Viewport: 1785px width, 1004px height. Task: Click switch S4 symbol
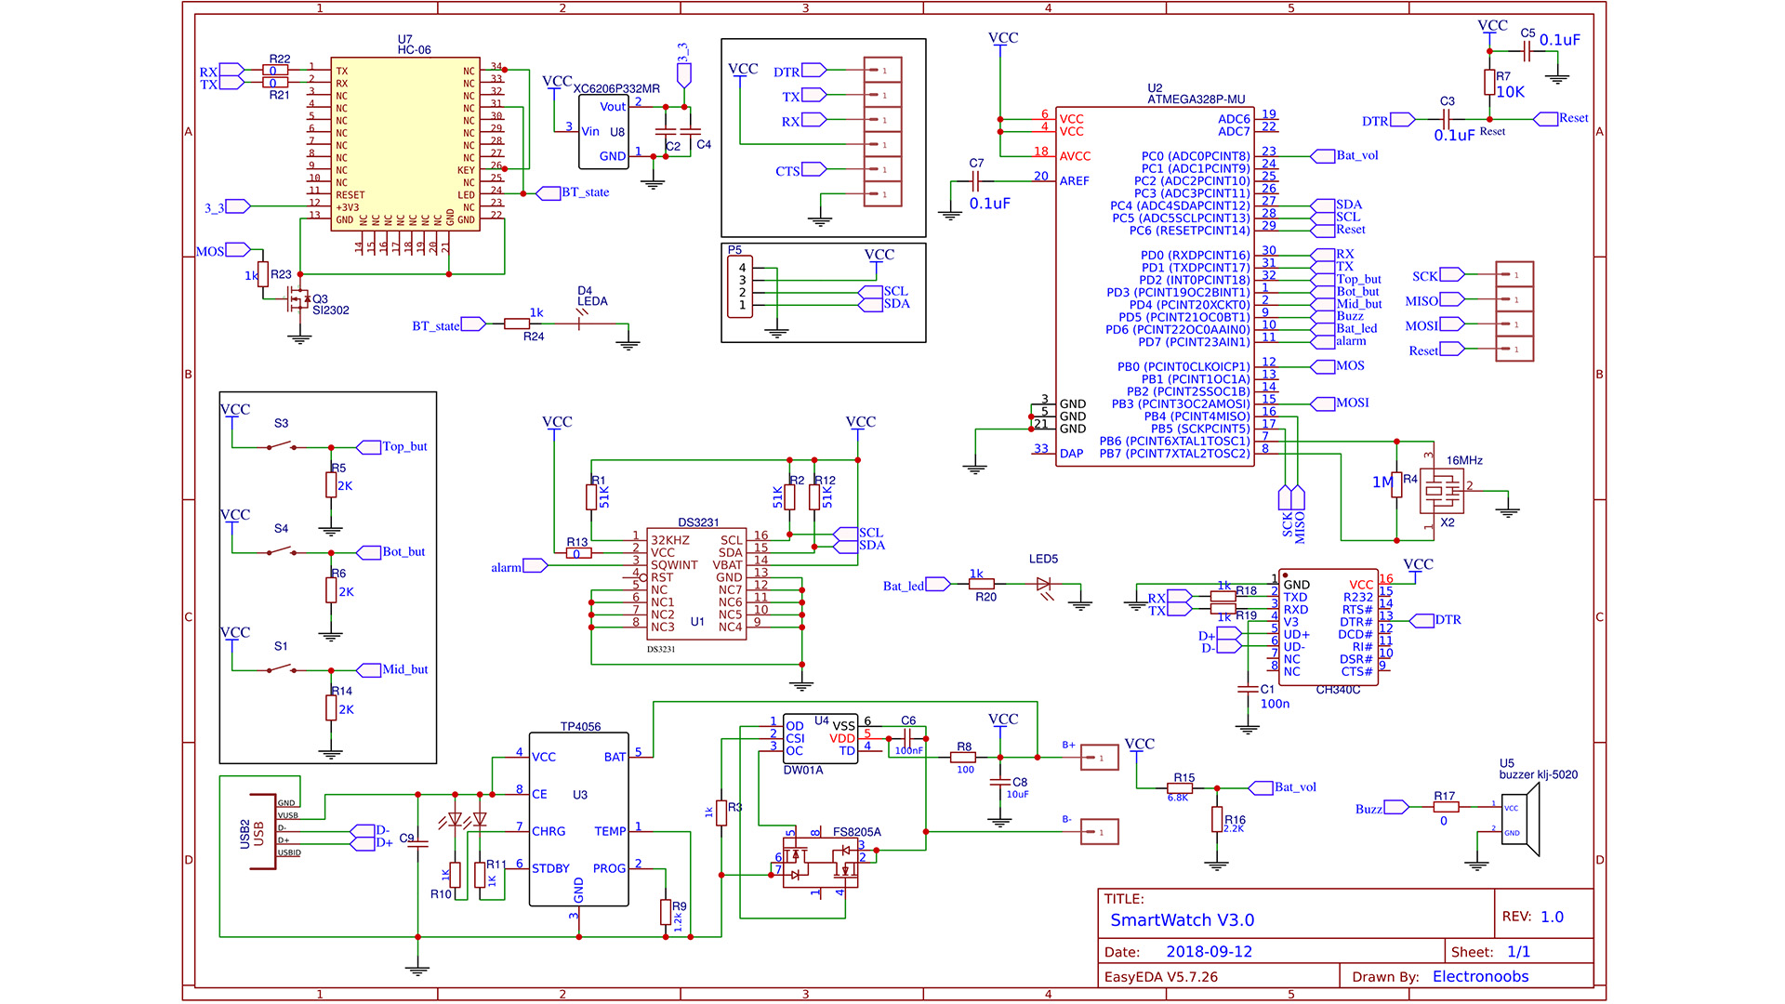tap(282, 552)
